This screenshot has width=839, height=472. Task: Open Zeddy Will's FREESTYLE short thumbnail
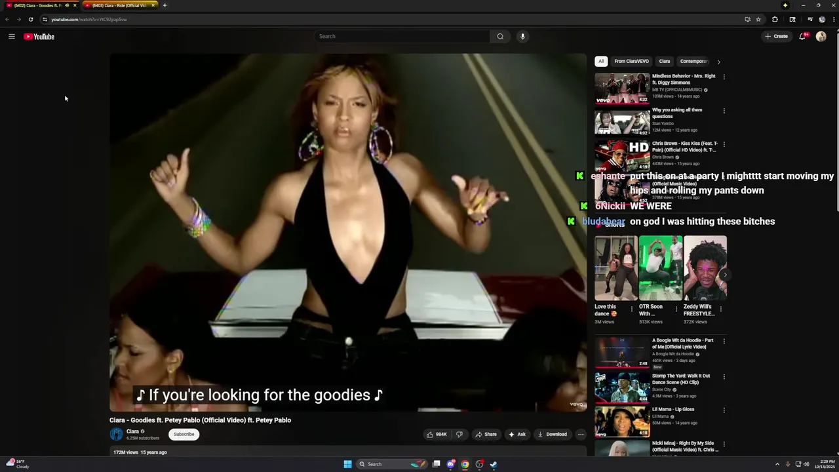pos(705,268)
